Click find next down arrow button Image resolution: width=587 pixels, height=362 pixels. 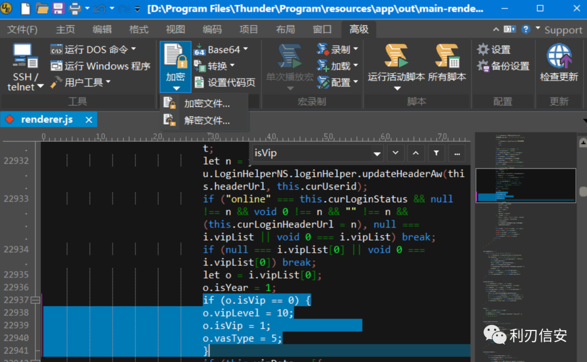point(395,153)
